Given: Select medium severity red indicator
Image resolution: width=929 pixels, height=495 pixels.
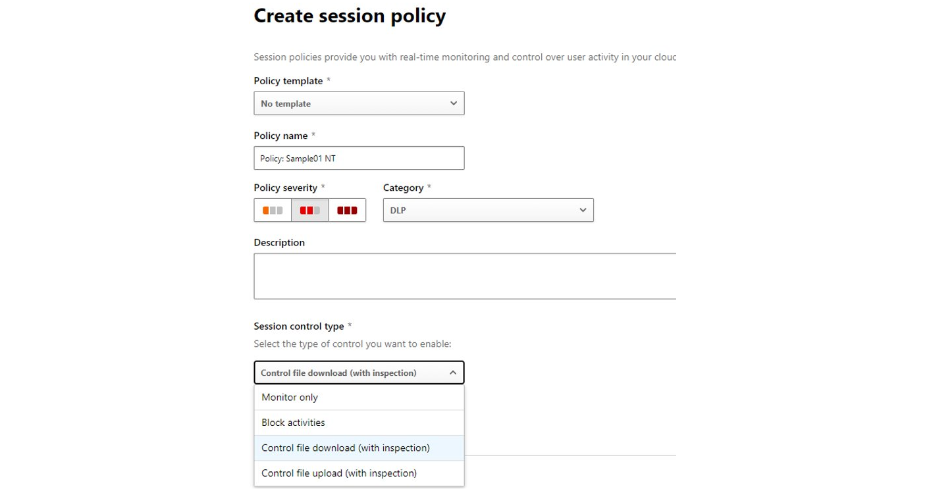Looking at the screenshot, I should pyautogui.click(x=310, y=211).
